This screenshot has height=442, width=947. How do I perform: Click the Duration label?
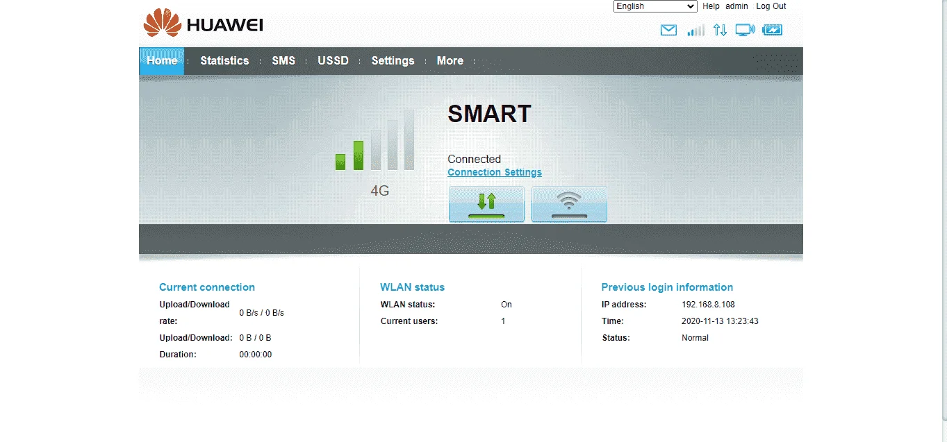click(x=178, y=355)
